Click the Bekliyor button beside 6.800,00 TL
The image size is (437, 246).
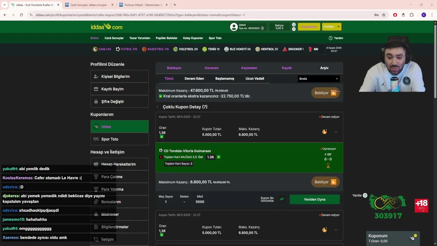(x=325, y=182)
